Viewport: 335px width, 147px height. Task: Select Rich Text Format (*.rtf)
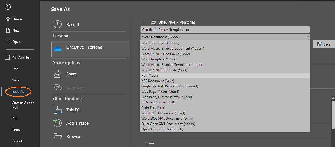225,102
